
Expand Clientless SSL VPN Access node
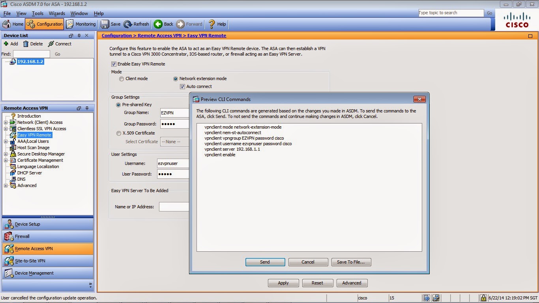pyautogui.click(x=6, y=129)
